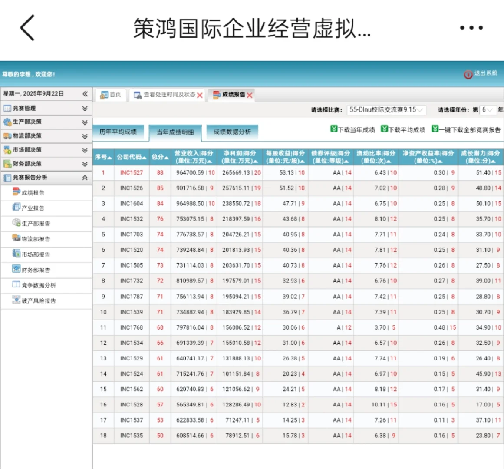Open 竞争数据分析 icon in sidebar

[x=16, y=284]
